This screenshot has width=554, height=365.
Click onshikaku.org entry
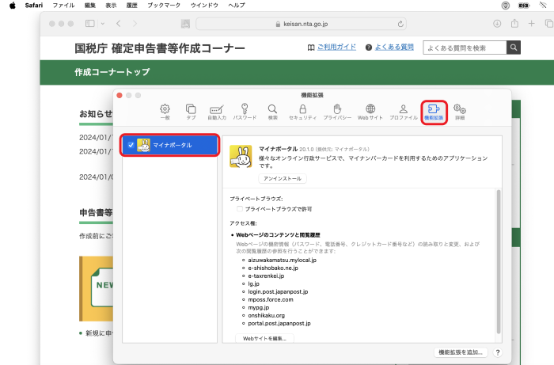pos(266,315)
